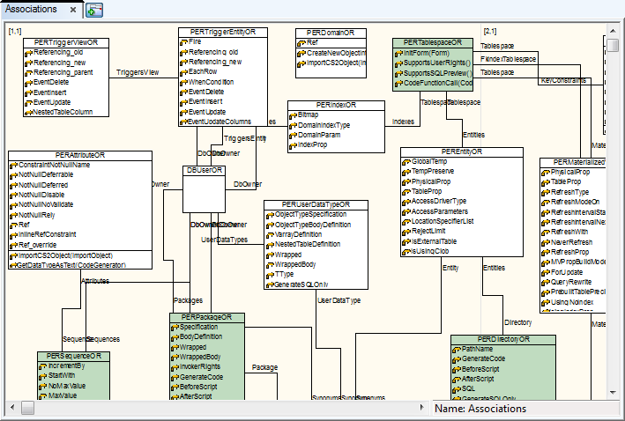The image size is (625, 421).
Task: Select the Associations tab
Action: 33,9
